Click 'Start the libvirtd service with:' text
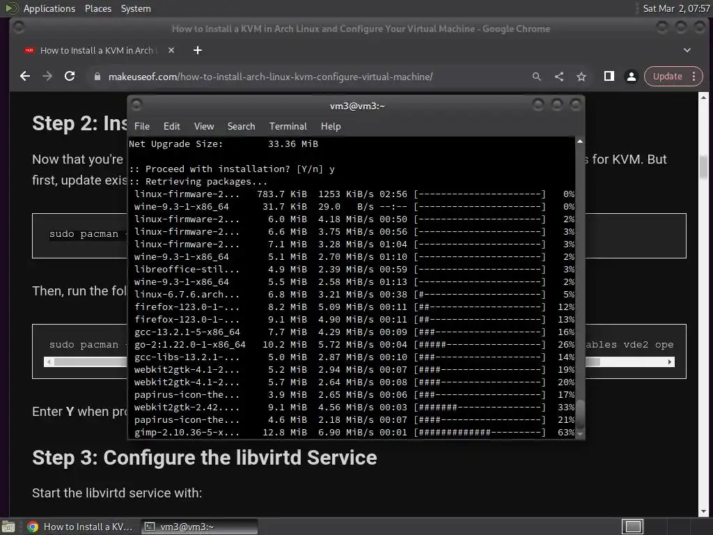 click(117, 493)
